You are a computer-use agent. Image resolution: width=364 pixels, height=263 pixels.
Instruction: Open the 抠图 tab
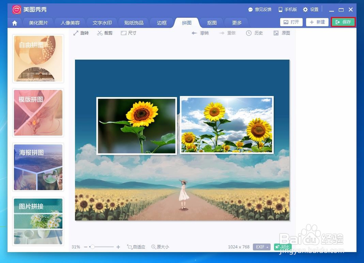click(212, 23)
